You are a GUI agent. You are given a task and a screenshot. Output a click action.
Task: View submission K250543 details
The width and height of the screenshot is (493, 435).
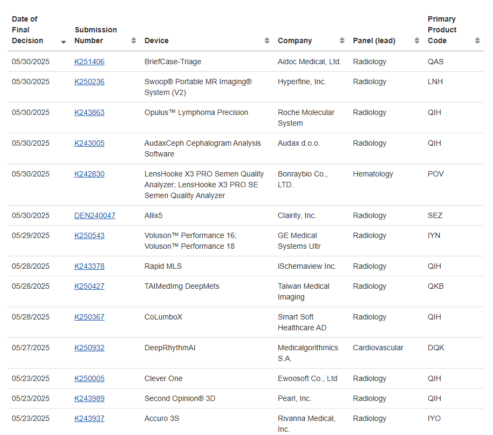90,235
